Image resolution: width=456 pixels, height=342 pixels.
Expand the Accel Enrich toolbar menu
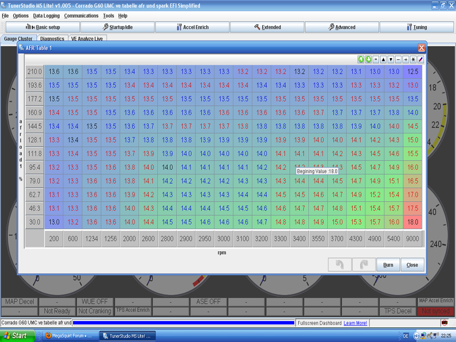pyautogui.click(x=192, y=27)
